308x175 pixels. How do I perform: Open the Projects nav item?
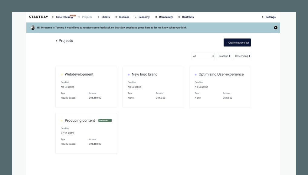(87, 17)
